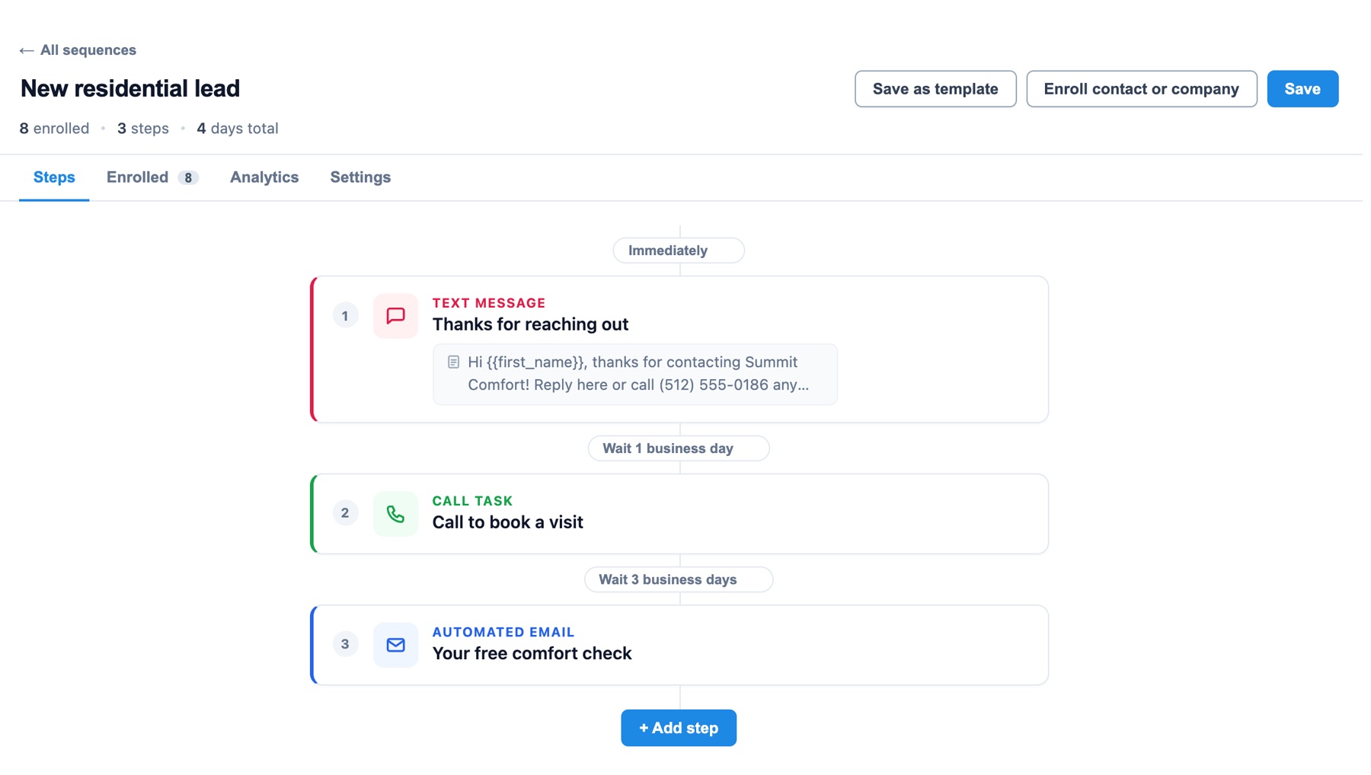Screen dimensions: 1371x775
Task: Open Your free comfort check step
Action: click(679, 645)
